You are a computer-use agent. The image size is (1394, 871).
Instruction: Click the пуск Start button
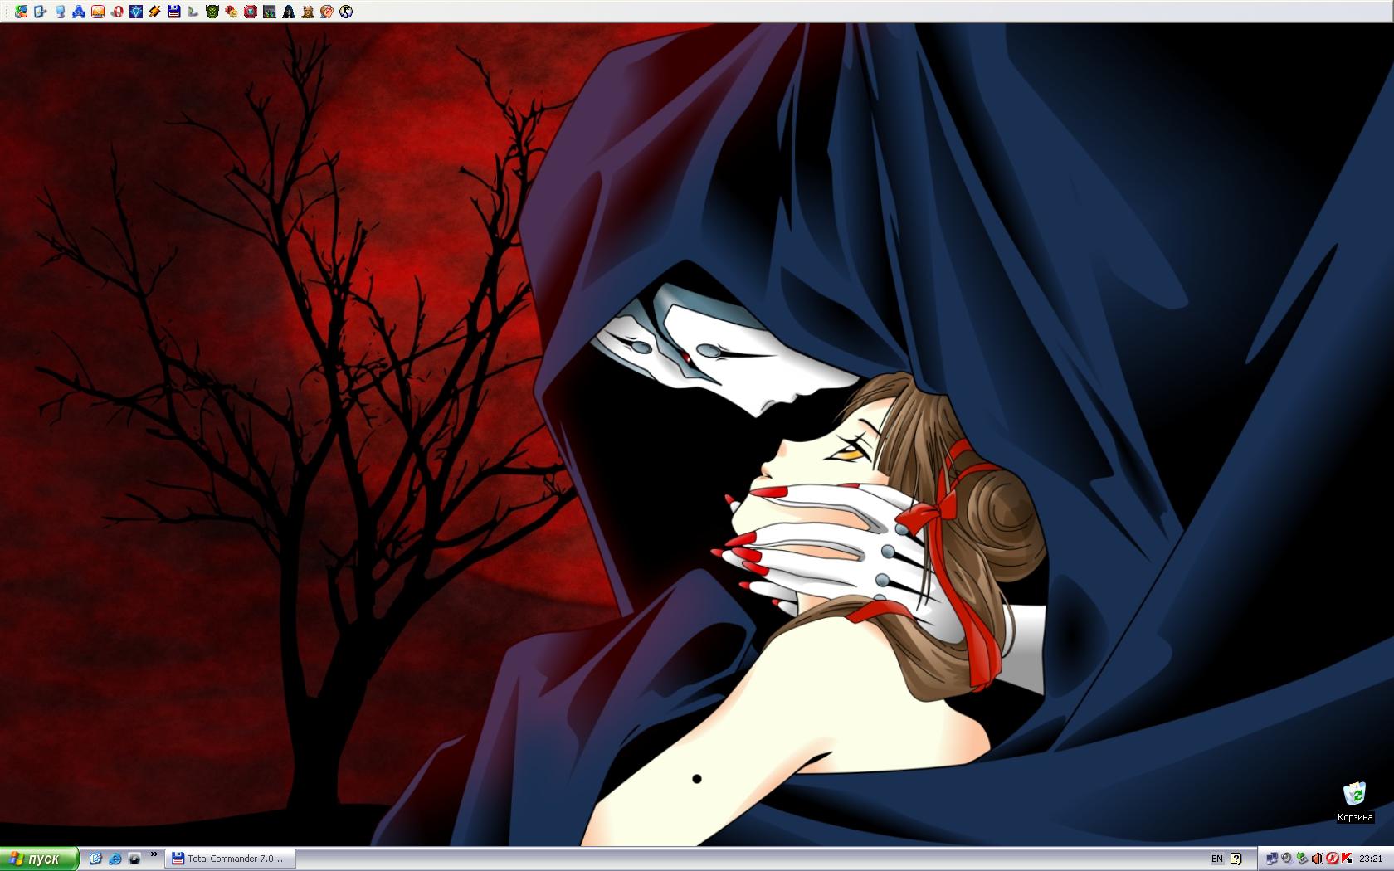point(39,859)
